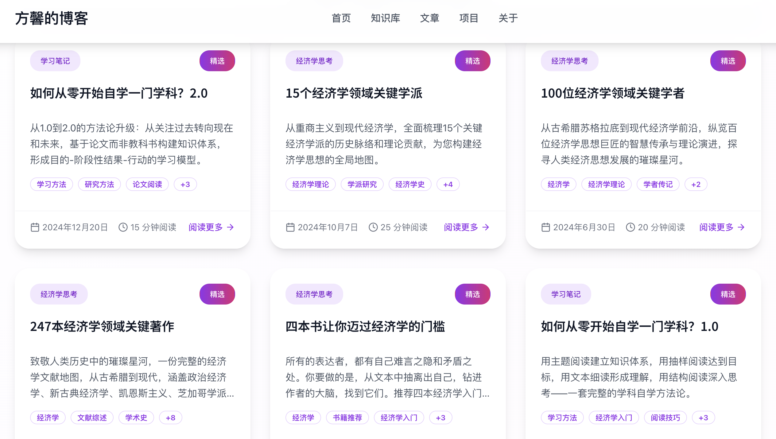776x439 pixels.
Task: Open the 首页 navigation item
Action: coord(341,18)
